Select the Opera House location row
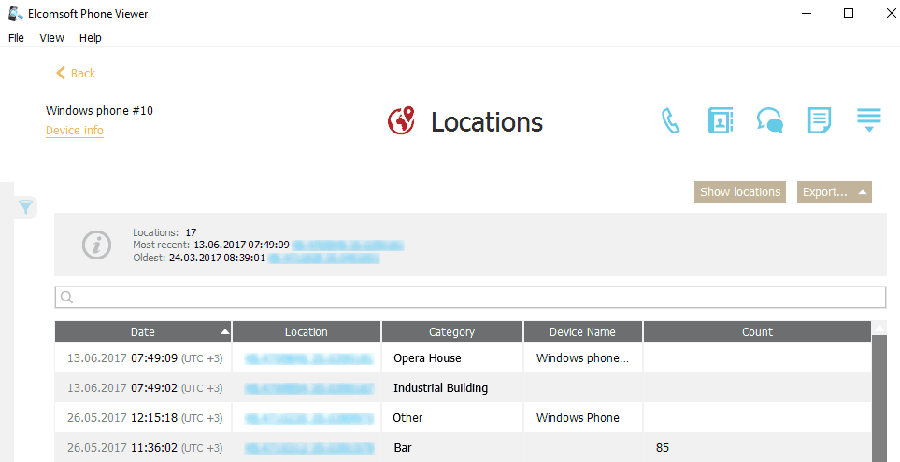The height and width of the screenshot is (462, 900). pyautogui.click(x=427, y=358)
